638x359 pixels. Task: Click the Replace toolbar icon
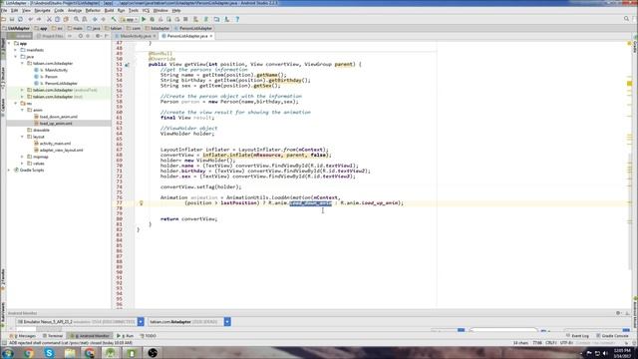[x=84, y=19]
